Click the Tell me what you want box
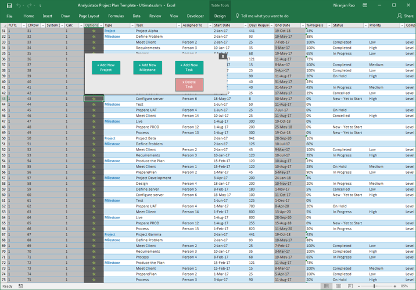This screenshot has height=290, width=416. [x=264, y=16]
